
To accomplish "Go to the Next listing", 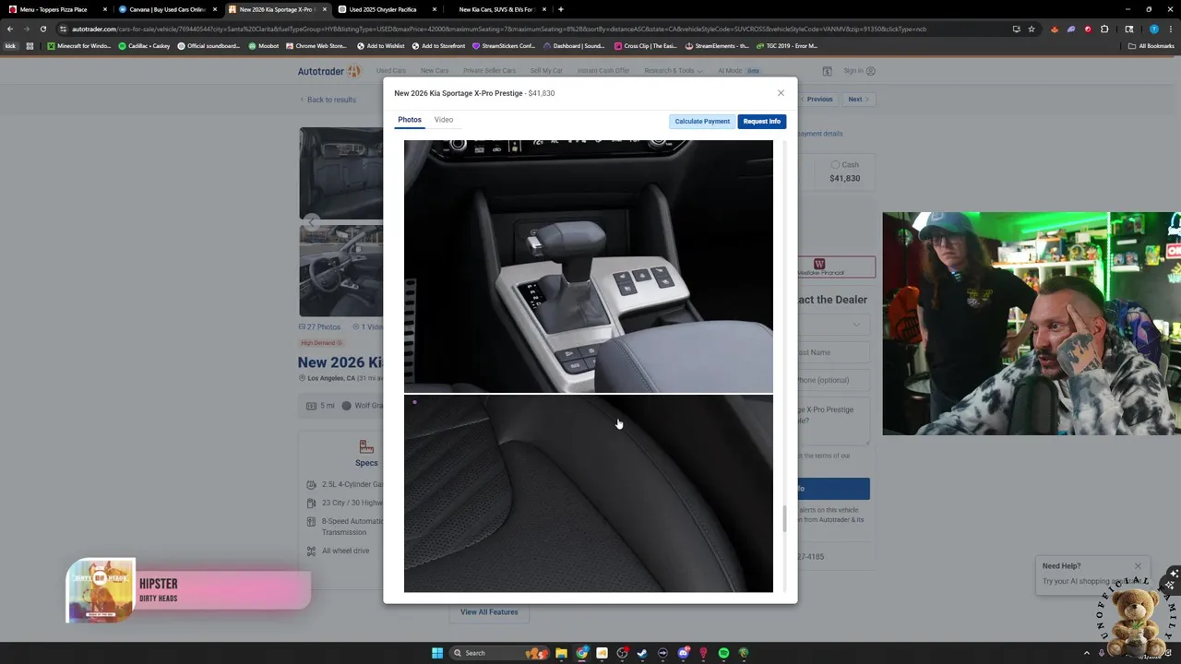I will [858, 99].
